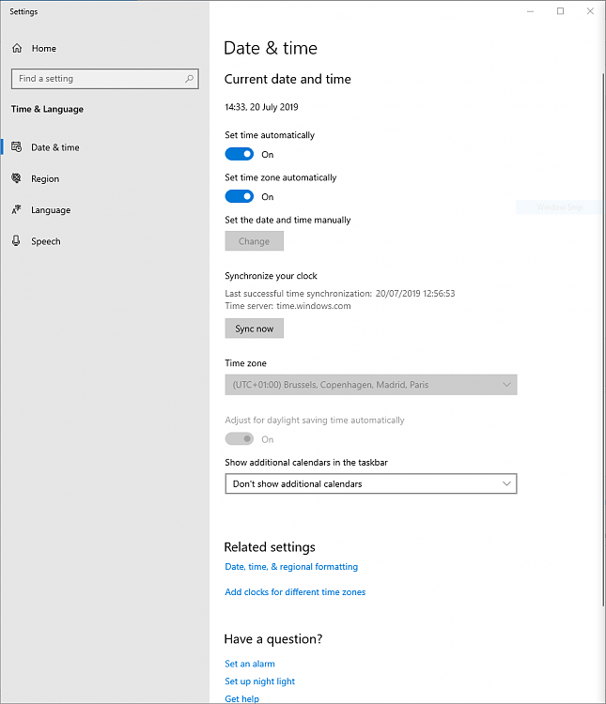The width and height of the screenshot is (606, 704).
Task: Toggle Set time zone automatically switch
Action: click(x=240, y=197)
